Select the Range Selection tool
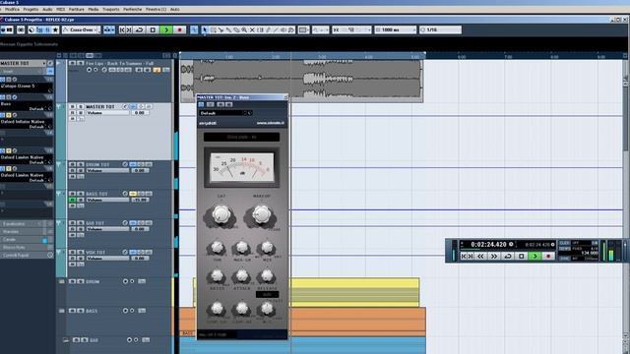630x354 pixels. point(213,29)
